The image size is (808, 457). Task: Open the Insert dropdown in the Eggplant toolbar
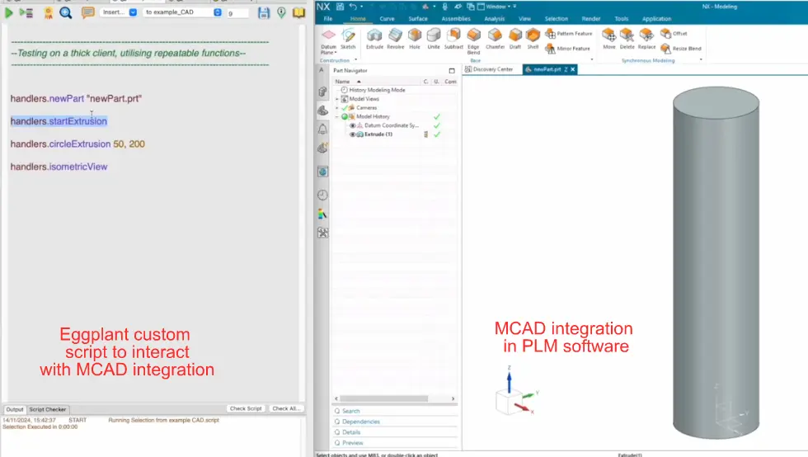(x=118, y=12)
